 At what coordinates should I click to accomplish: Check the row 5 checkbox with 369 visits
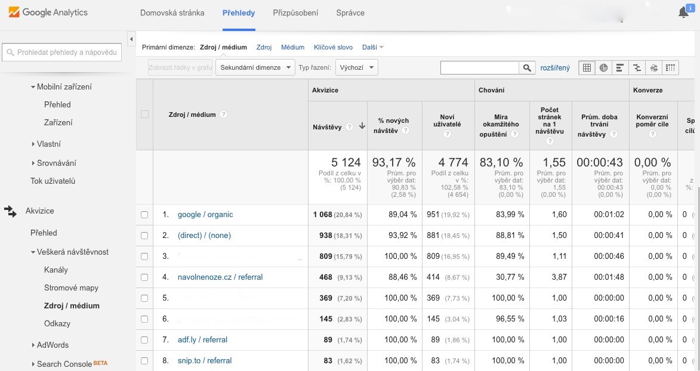(x=144, y=298)
